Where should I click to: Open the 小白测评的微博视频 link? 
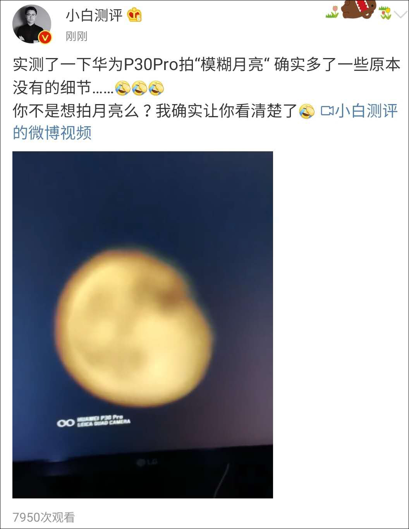205,122
